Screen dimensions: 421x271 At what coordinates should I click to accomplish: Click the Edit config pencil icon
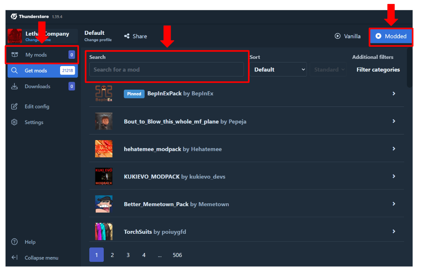[14, 106]
